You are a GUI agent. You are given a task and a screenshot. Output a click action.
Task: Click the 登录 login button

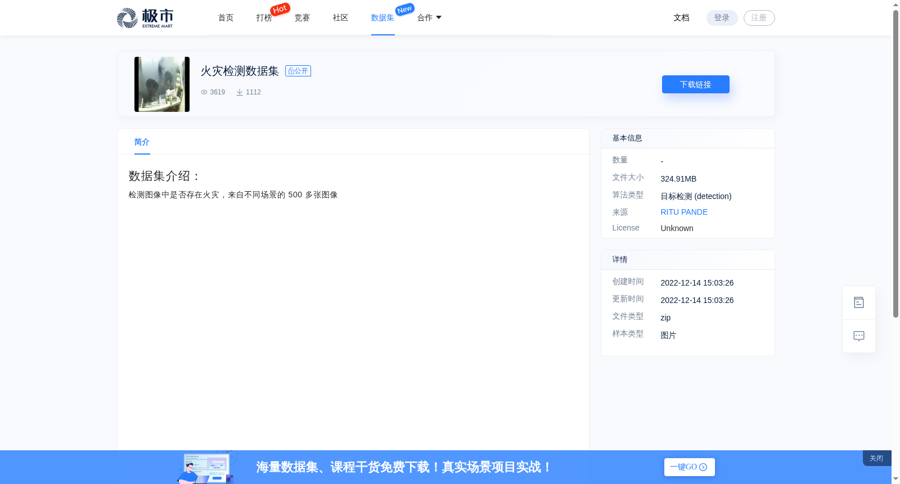tap(722, 18)
